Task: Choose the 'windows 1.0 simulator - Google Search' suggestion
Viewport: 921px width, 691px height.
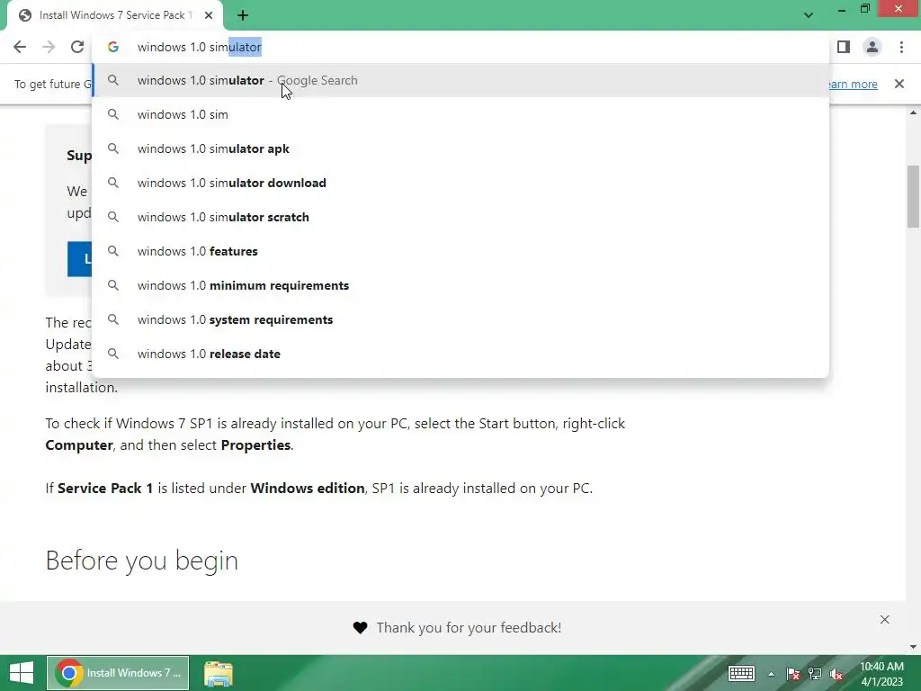Action: tap(460, 80)
